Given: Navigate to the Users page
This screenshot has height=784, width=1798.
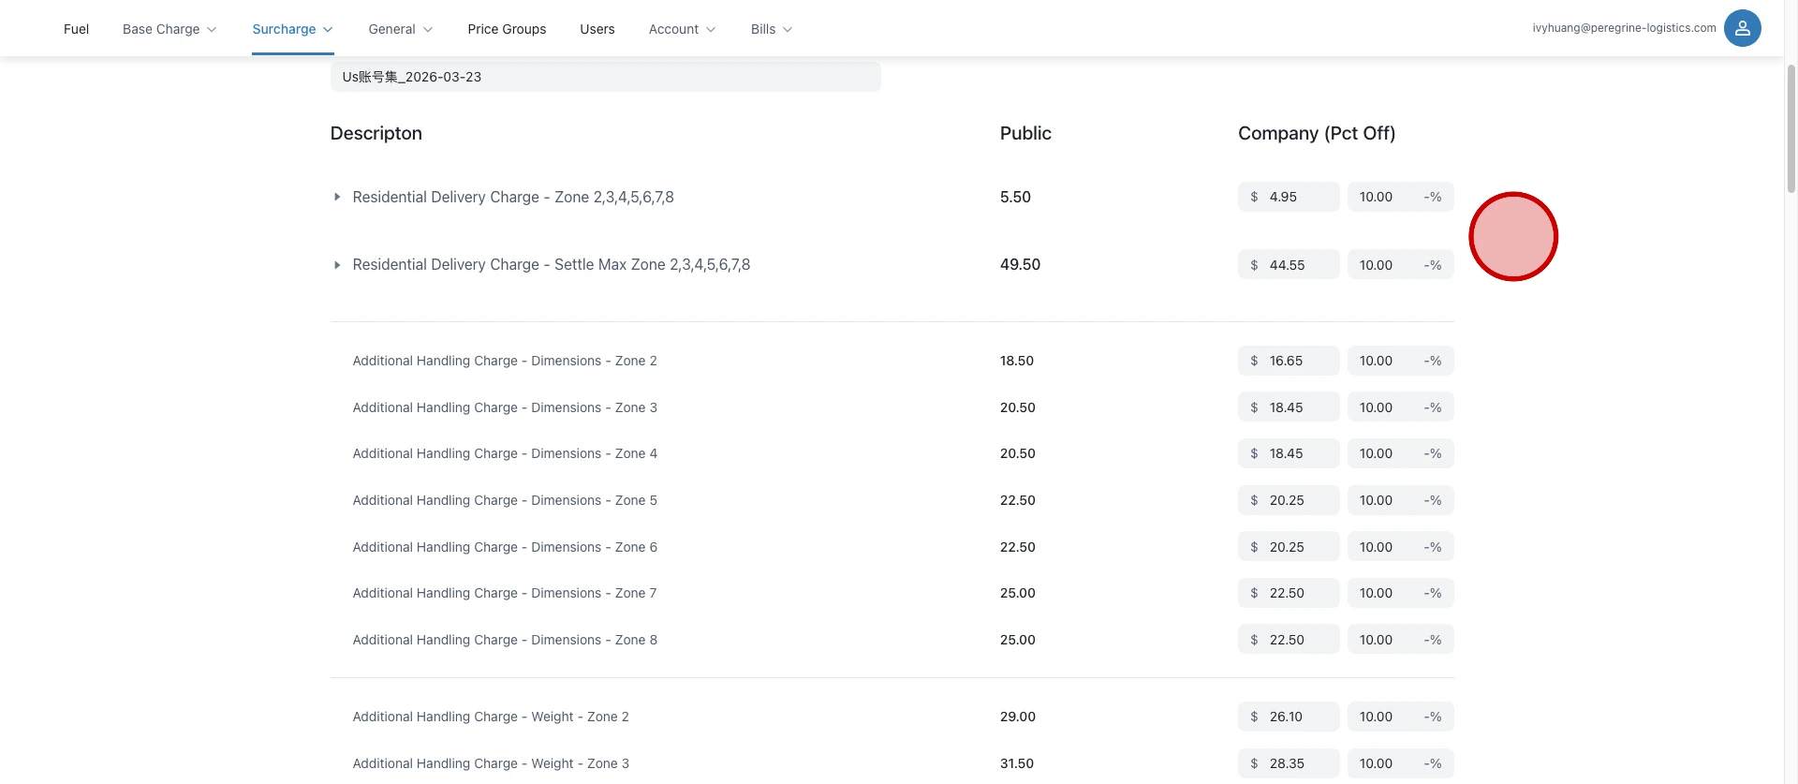Looking at the screenshot, I should click(x=597, y=29).
